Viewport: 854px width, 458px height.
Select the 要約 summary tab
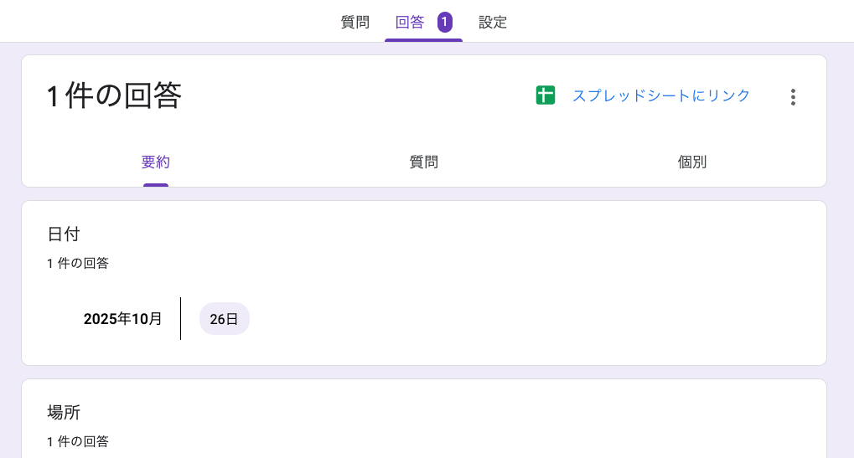point(156,162)
